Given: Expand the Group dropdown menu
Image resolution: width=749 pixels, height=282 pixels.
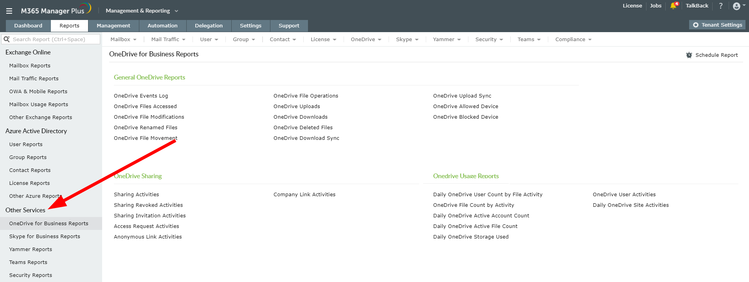Looking at the screenshot, I should 244,39.
